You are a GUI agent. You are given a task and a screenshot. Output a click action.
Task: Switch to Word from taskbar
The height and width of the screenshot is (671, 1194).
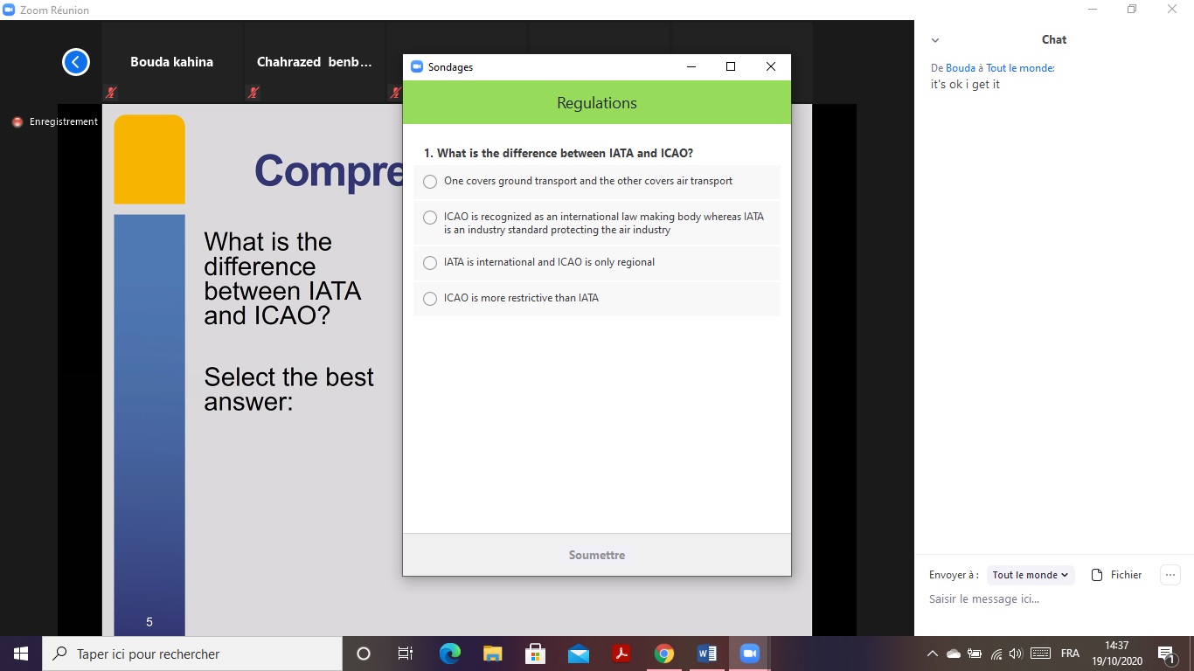click(707, 654)
